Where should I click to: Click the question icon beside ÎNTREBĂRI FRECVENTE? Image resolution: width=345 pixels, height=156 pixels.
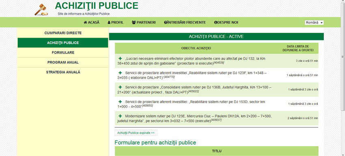click(x=166, y=22)
